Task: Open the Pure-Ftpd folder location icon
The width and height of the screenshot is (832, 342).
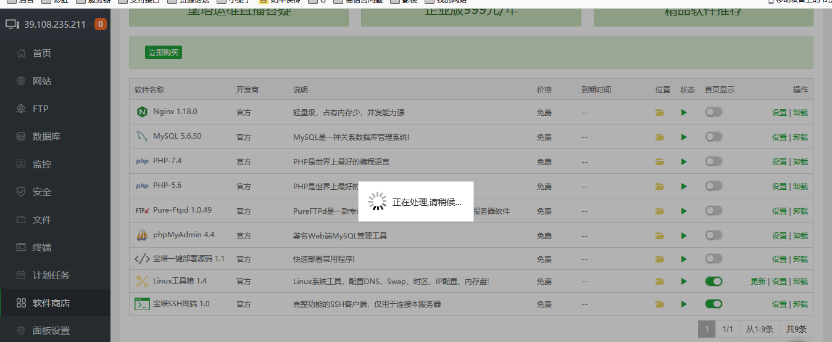Action: pos(660,211)
